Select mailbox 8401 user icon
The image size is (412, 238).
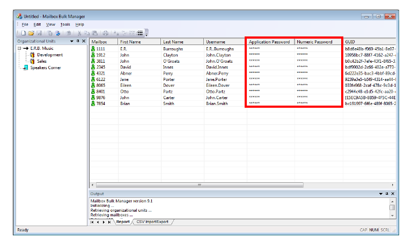click(x=93, y=92)
